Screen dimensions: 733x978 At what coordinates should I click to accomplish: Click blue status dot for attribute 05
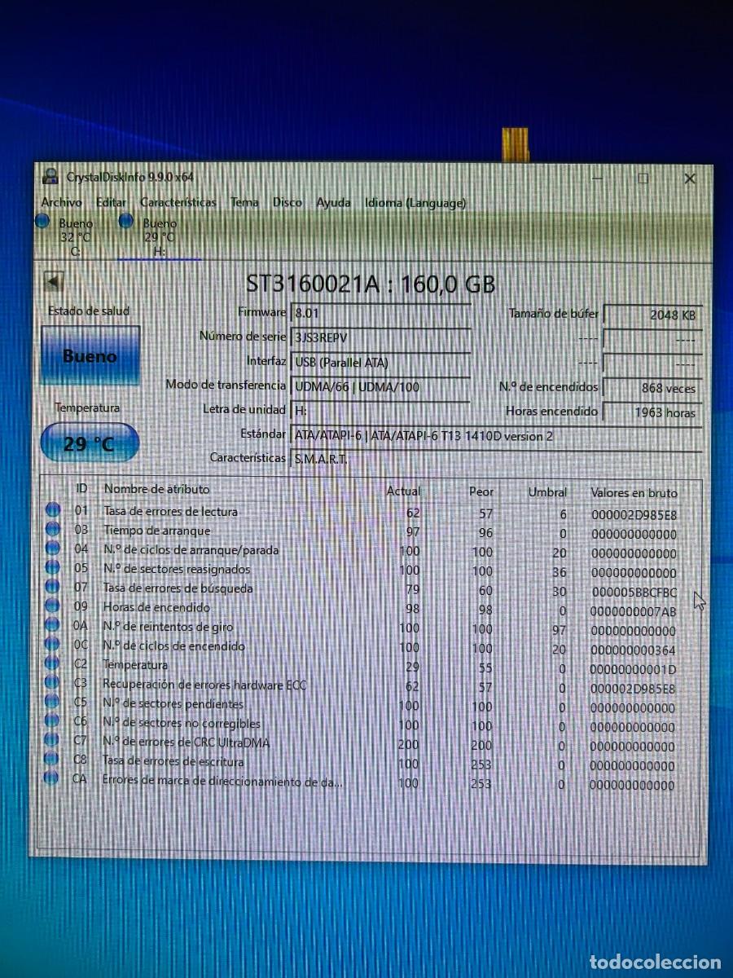pos(53,568)
